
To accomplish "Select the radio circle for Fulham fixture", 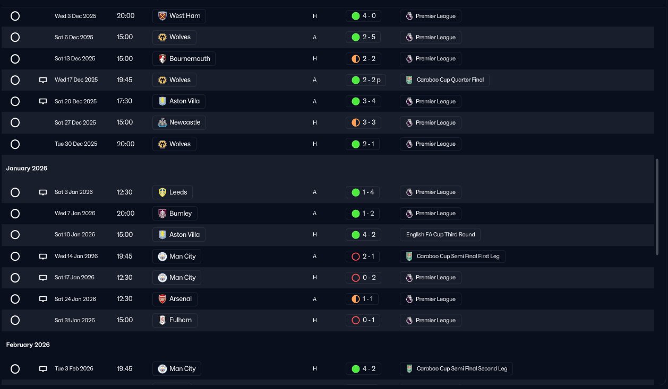I will tap(15, 320).
